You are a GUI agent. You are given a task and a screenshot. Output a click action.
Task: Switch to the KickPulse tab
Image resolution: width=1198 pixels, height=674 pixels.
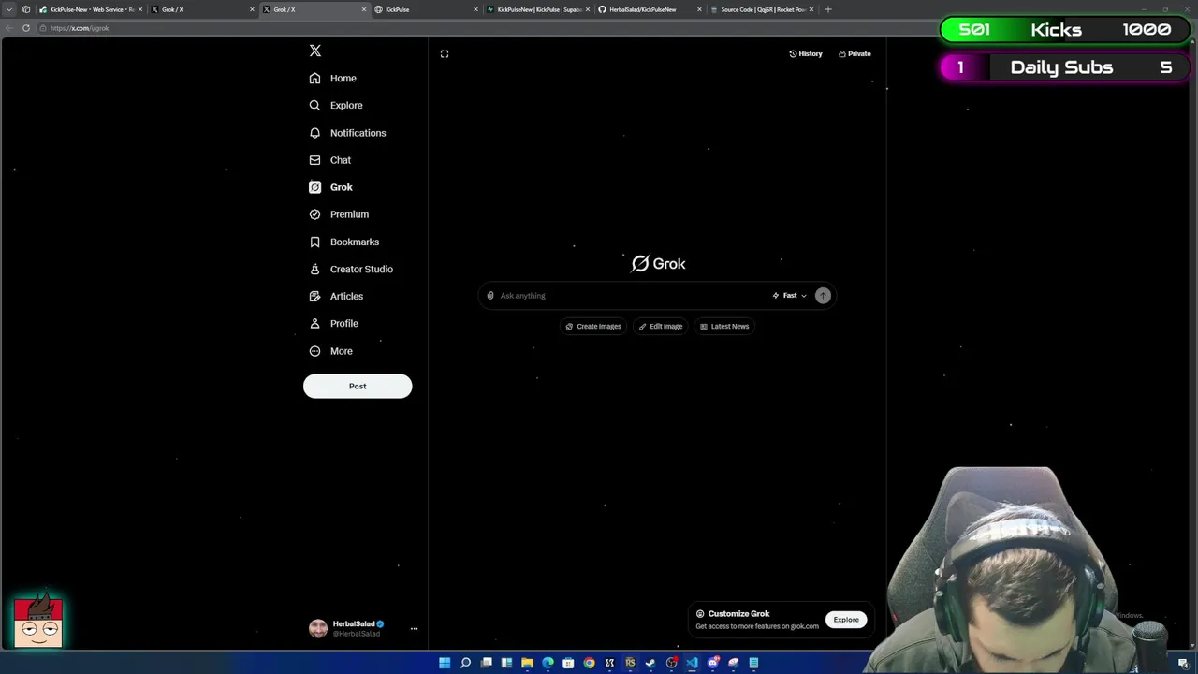click(x=426, y=9)
